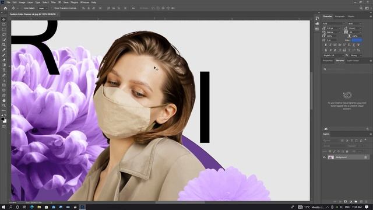Click the Underline button in Character panel
This screenshot has height=210, width=373.
(x=354, y=45)
